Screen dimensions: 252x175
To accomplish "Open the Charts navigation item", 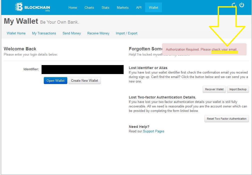I will (x=89, y=7).
